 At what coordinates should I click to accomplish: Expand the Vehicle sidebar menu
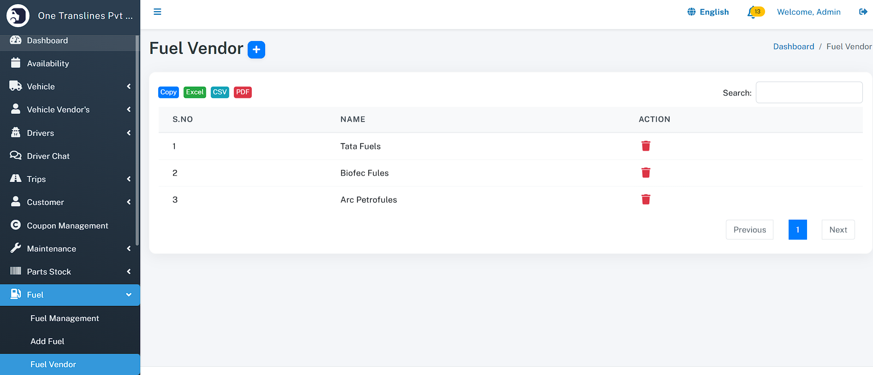click(69, 87)
